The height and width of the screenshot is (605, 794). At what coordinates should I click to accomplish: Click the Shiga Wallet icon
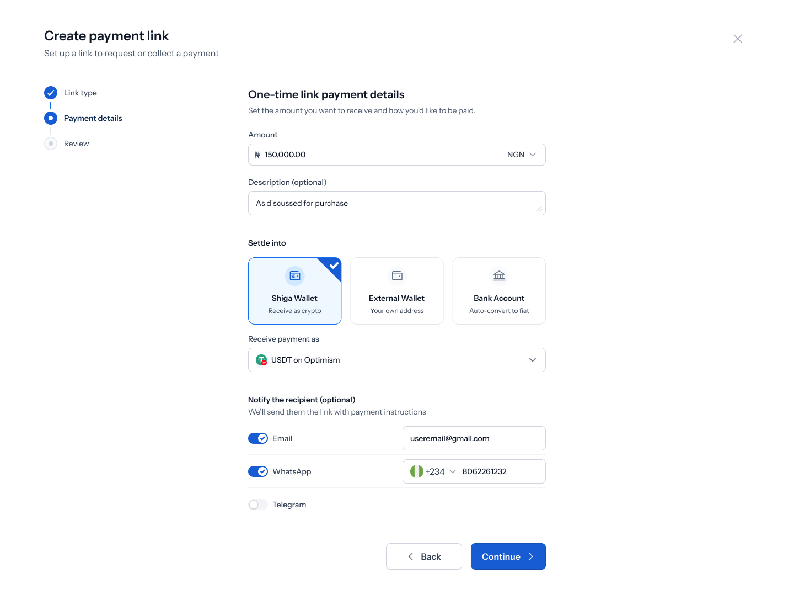click(295, 275)
